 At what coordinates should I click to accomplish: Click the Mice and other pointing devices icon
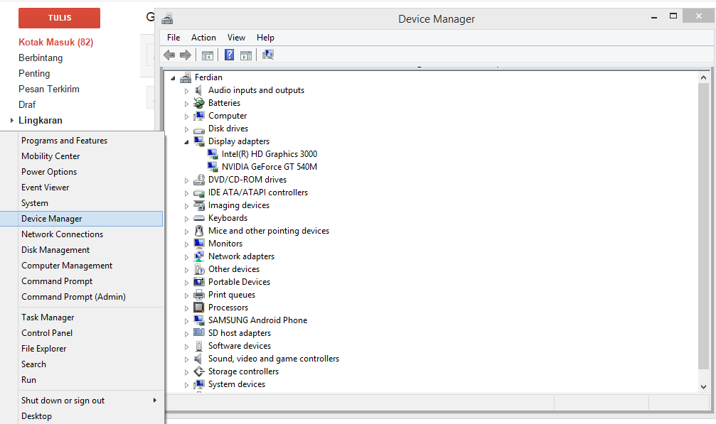click(198, 231)
